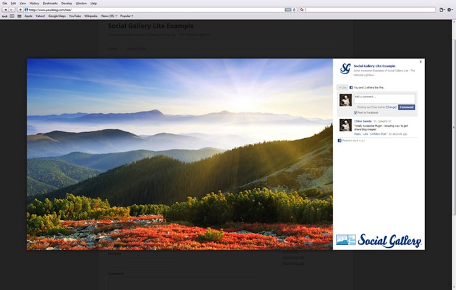Image resolution: width=456 pixels, height=290 pixels.
Task: Open the settings gear dropdown menu
Action: click(x=450, y=10)
